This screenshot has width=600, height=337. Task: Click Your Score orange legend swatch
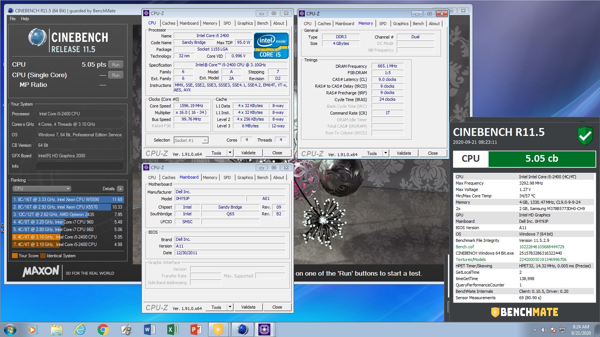coord(15,256)
